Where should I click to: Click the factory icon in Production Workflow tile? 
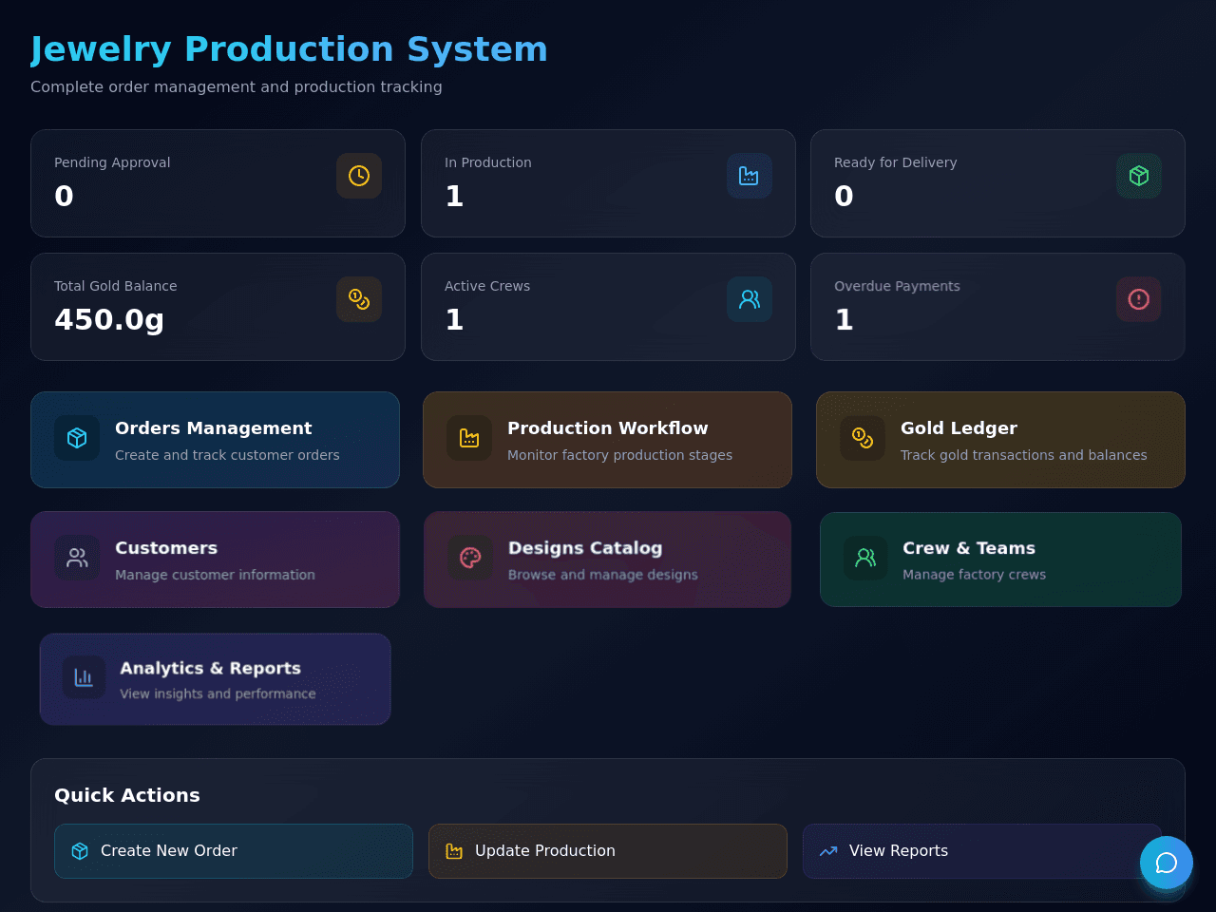(x=469, y=438)
